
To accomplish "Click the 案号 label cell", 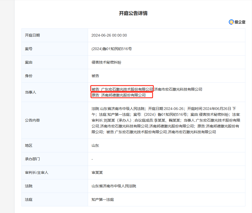I will tap(55, 49).
